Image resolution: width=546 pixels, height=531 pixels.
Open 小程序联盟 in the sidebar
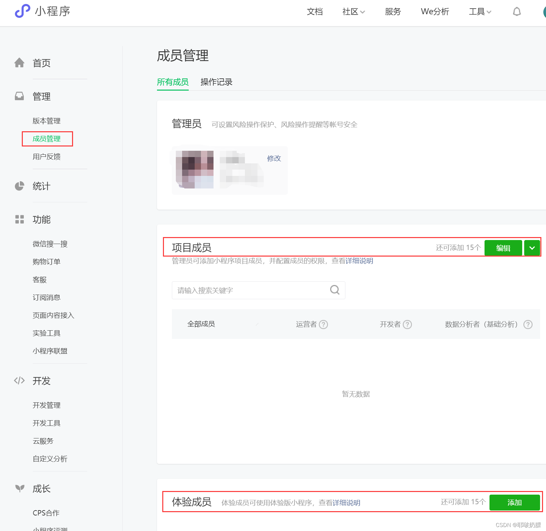[x=50, y=351]
